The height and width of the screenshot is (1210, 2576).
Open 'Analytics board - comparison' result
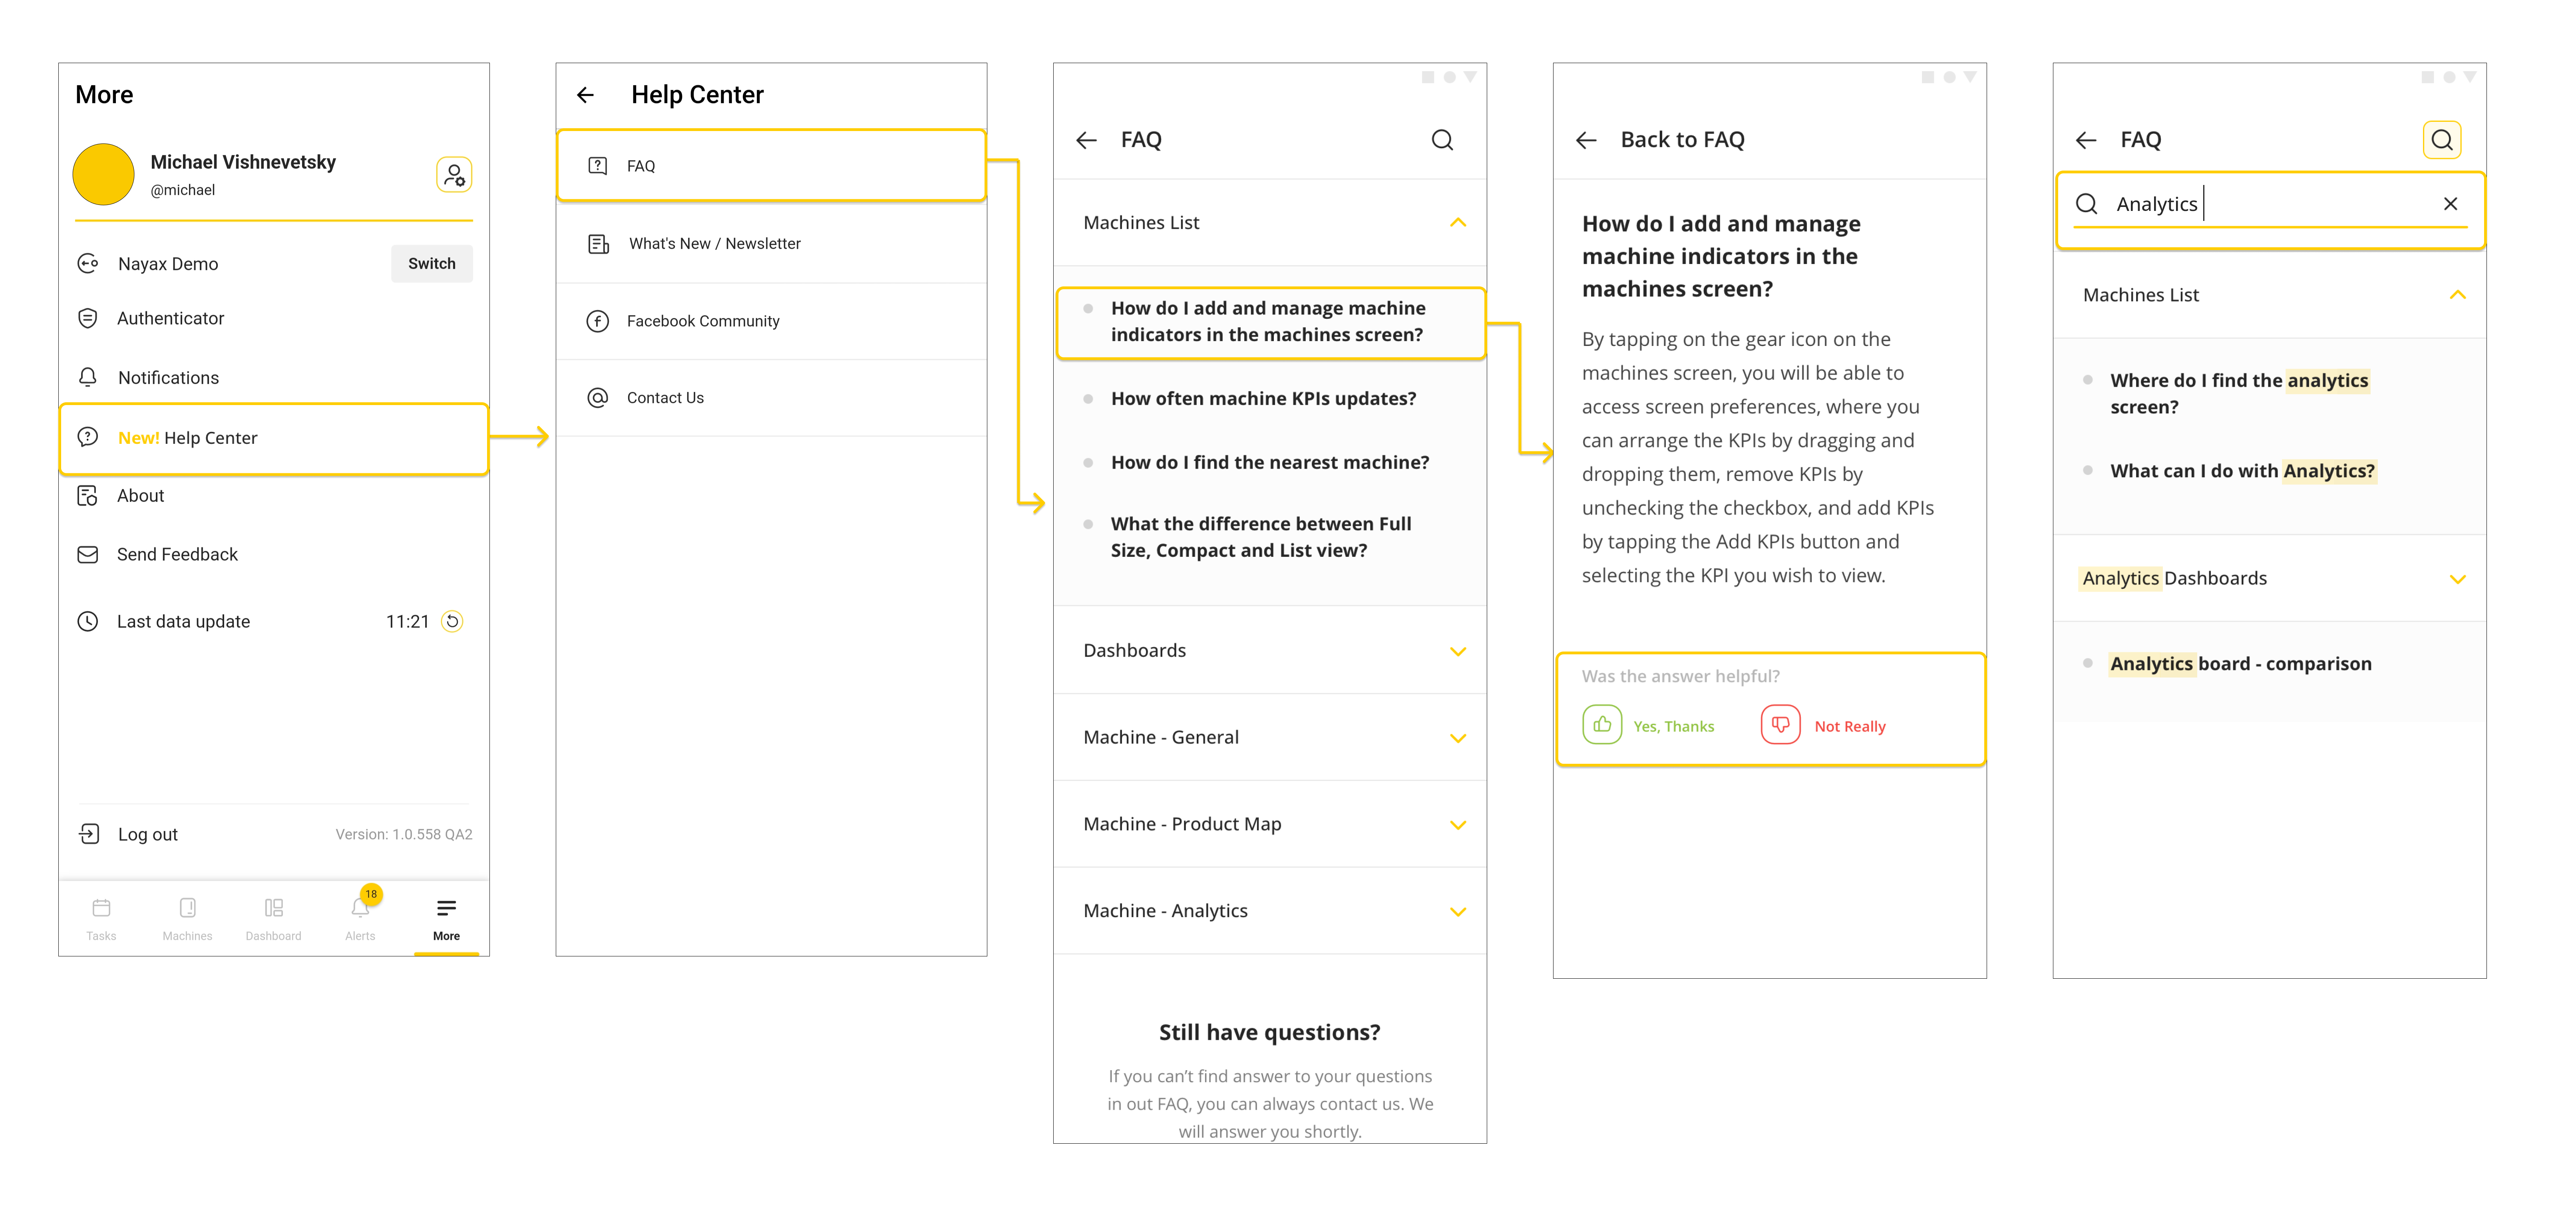point(2239,664)
